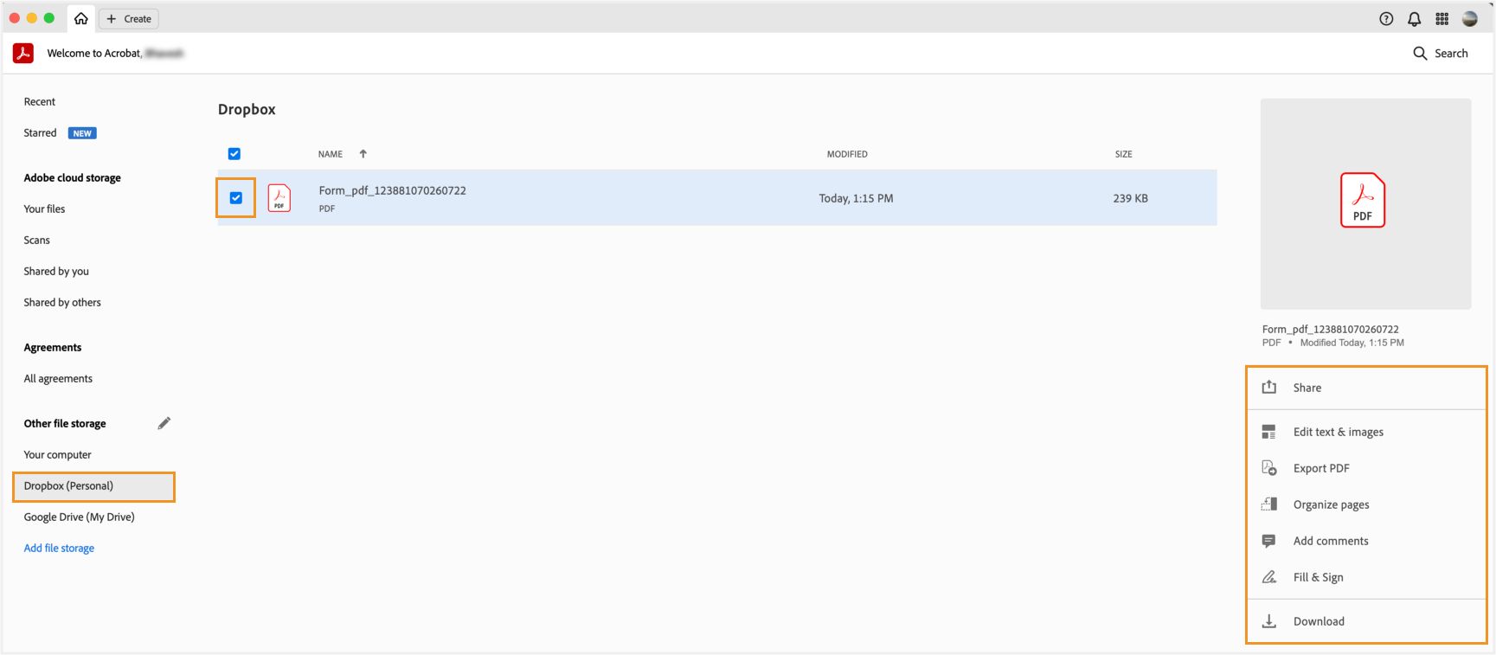Click the preview file name under thumbnail
Viewport: 1496px width, 655px height.
1330,329
